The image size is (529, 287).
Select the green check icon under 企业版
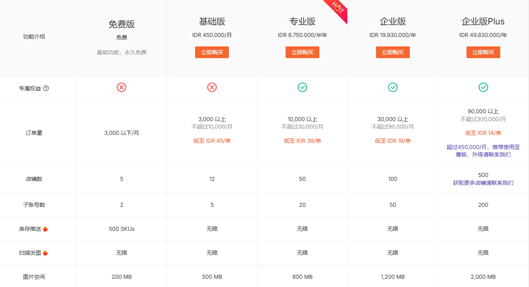(393, 88)
